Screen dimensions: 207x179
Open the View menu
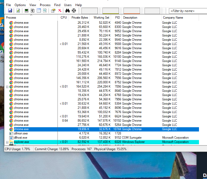click(33, 5)
